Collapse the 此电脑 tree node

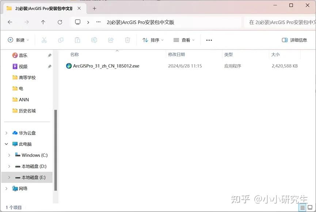coord(7,144)
